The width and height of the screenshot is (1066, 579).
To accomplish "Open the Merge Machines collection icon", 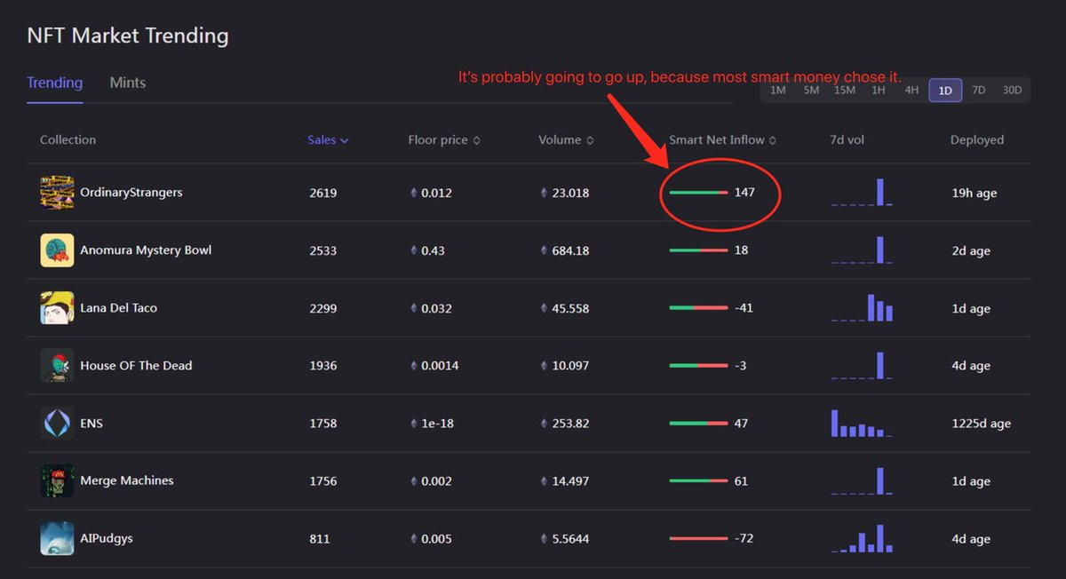I will (x=57, y=481).
